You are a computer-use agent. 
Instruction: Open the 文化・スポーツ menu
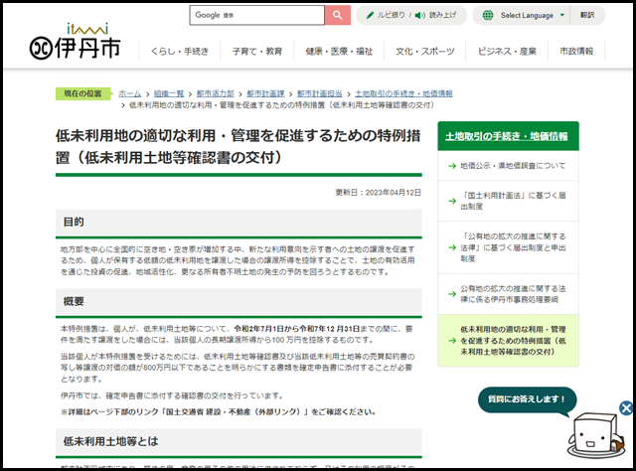coord(425,51)
